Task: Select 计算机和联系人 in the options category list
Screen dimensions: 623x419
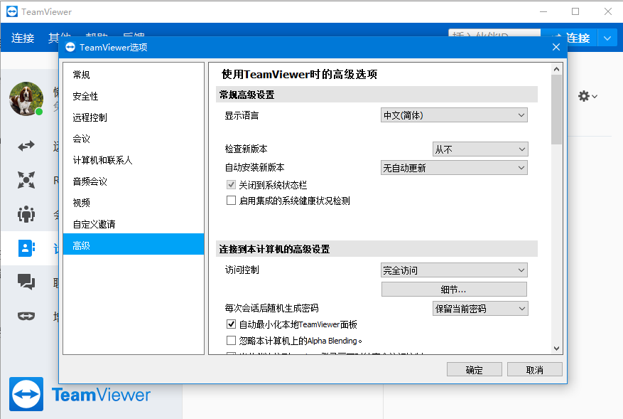Action: pyautogui.click(x=134, y=160)
